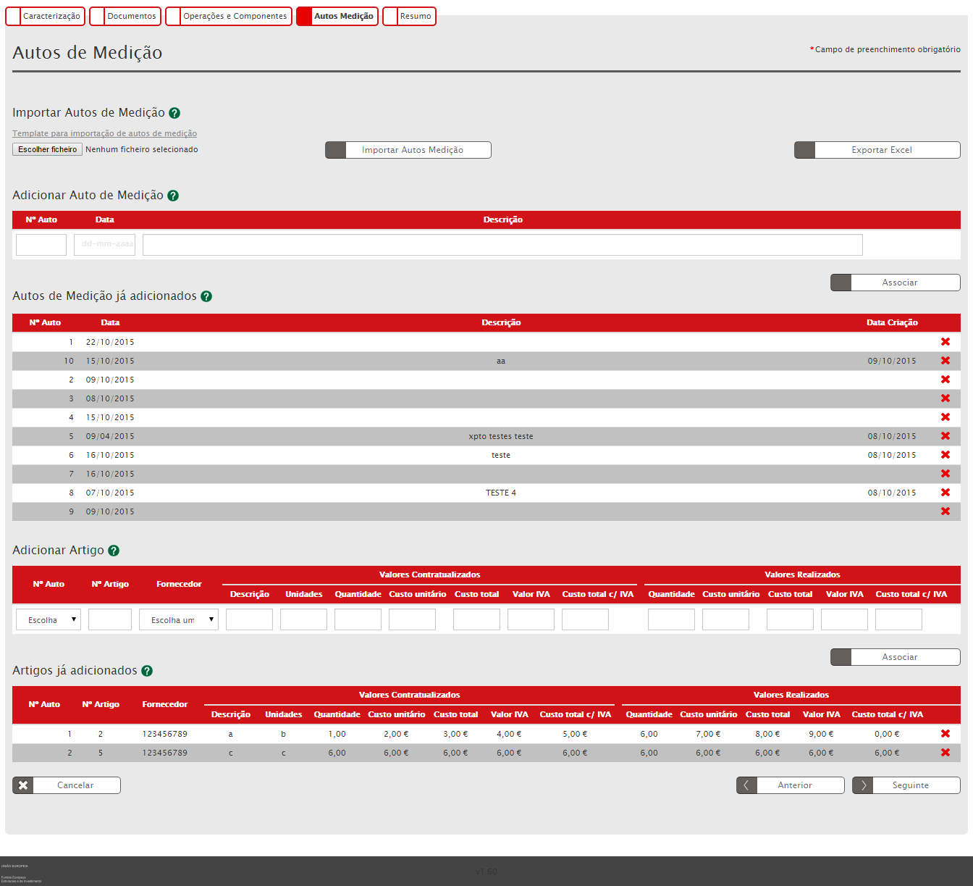Focus the realizados Custo total c/ IVA input
The height and width of the screenshot is (886, 973).
point(898,619)
